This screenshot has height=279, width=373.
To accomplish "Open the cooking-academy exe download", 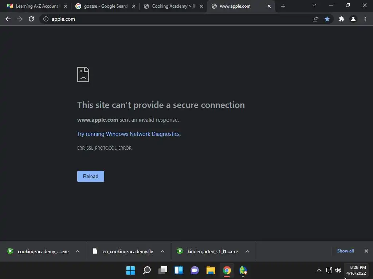I will click(x=38, y=251).
